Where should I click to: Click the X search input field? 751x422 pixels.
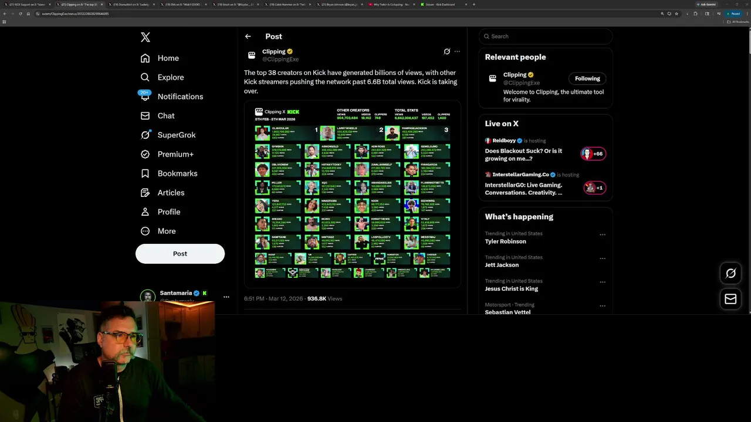[x=546, y=36]
